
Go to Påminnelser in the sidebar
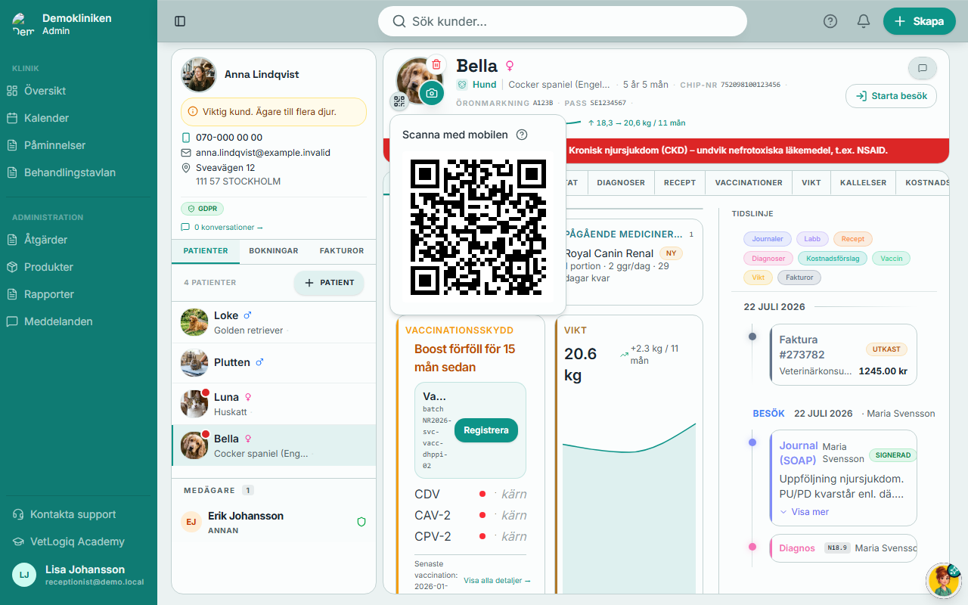coord(79,145)
